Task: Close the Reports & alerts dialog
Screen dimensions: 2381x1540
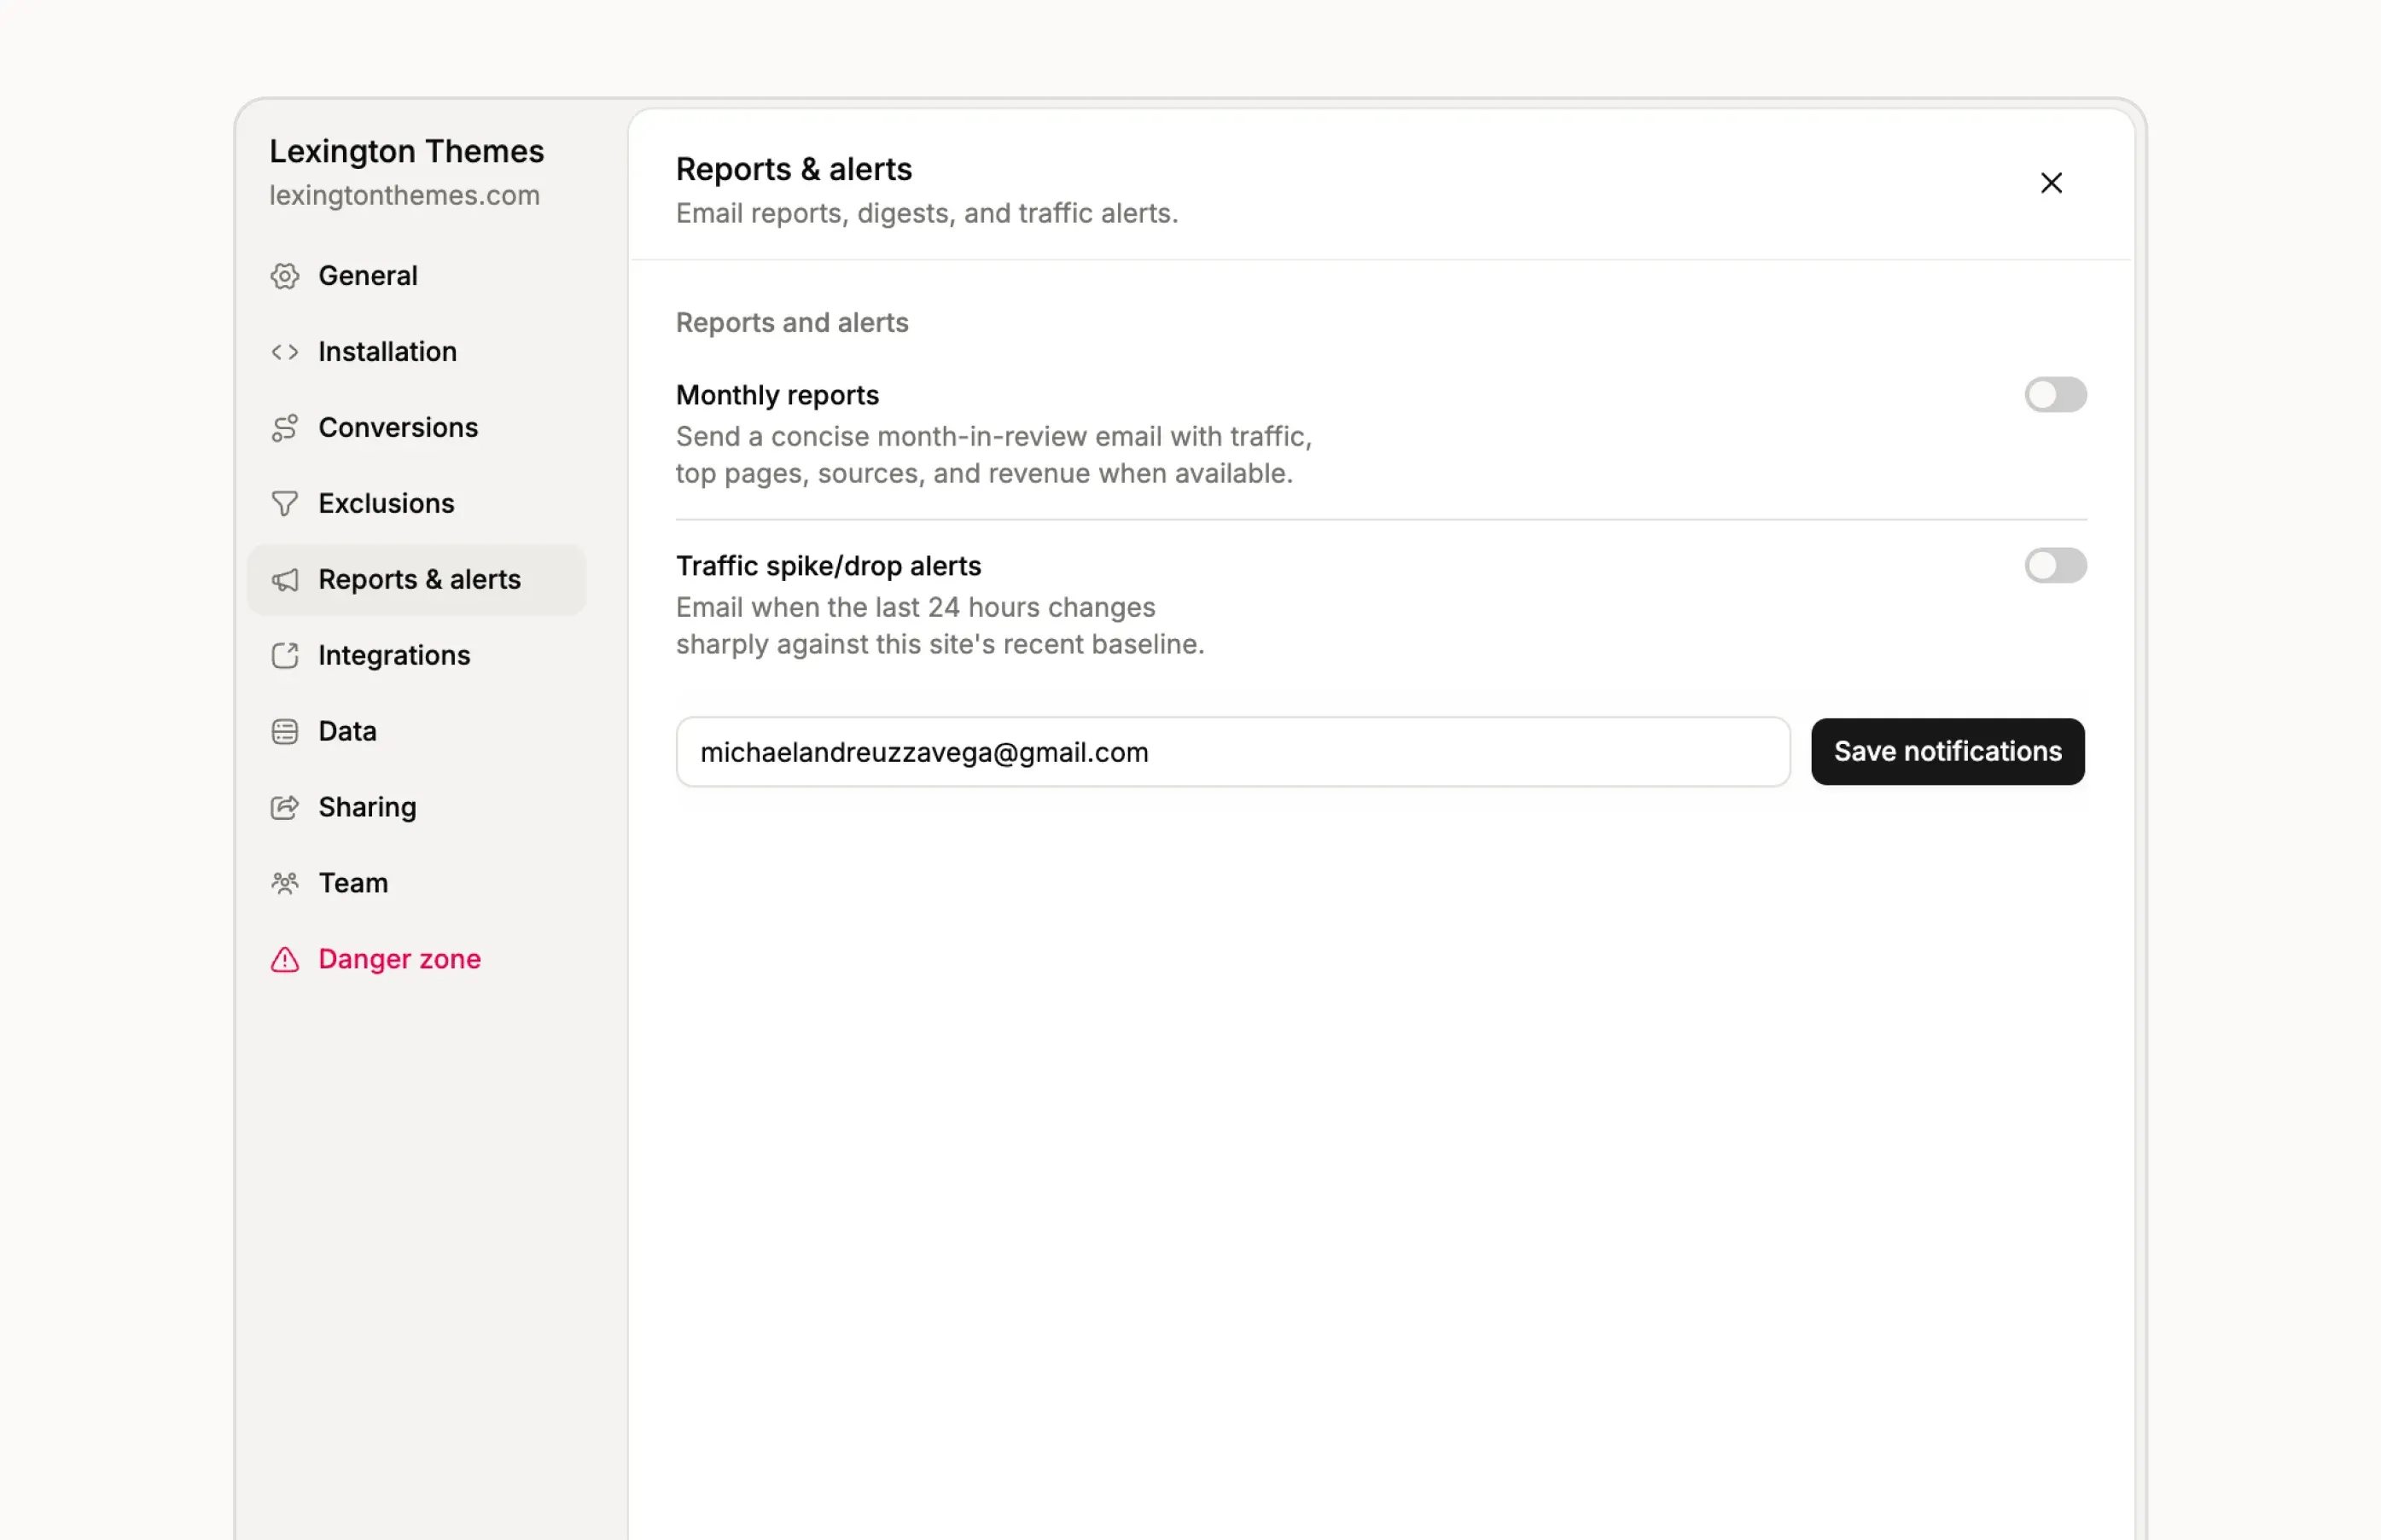Action: (2050, 183)
